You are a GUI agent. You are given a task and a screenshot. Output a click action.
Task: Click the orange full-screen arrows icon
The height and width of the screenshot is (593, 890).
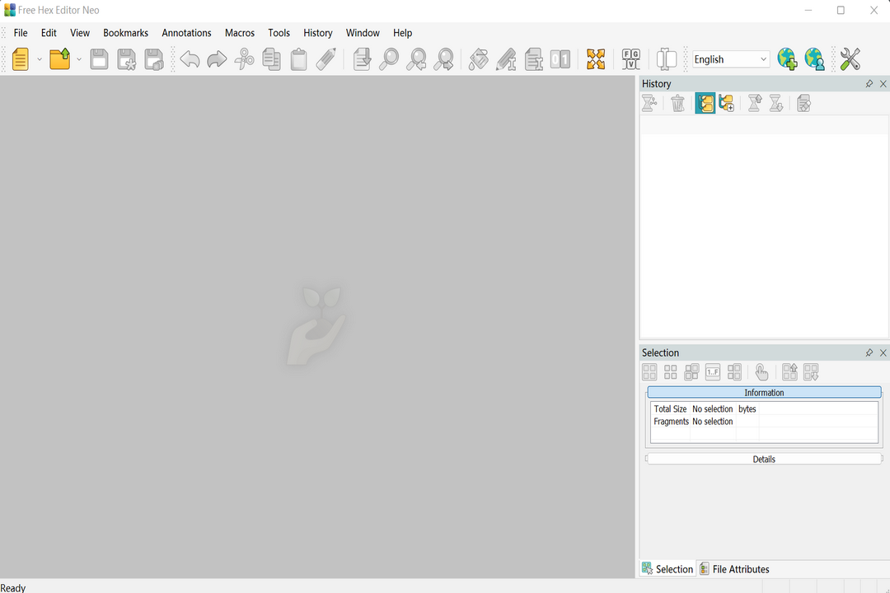(595, 59)
